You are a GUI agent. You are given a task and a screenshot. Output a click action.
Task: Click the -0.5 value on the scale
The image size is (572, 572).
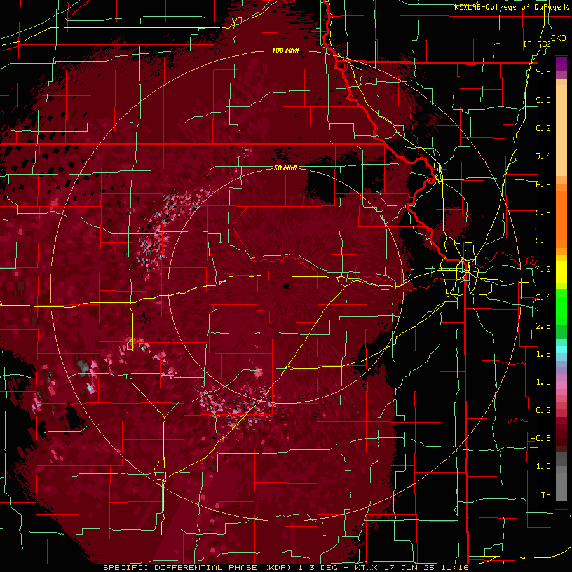tap(541, 439)
